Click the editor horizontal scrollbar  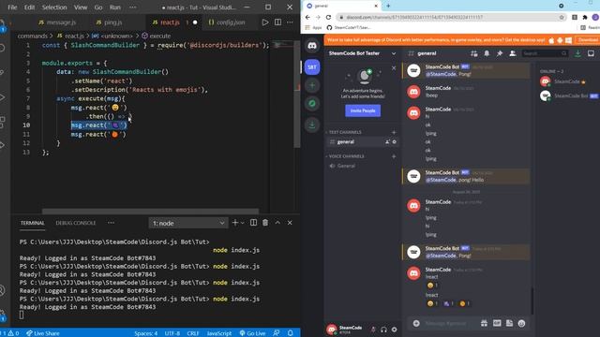coord(150,211)
